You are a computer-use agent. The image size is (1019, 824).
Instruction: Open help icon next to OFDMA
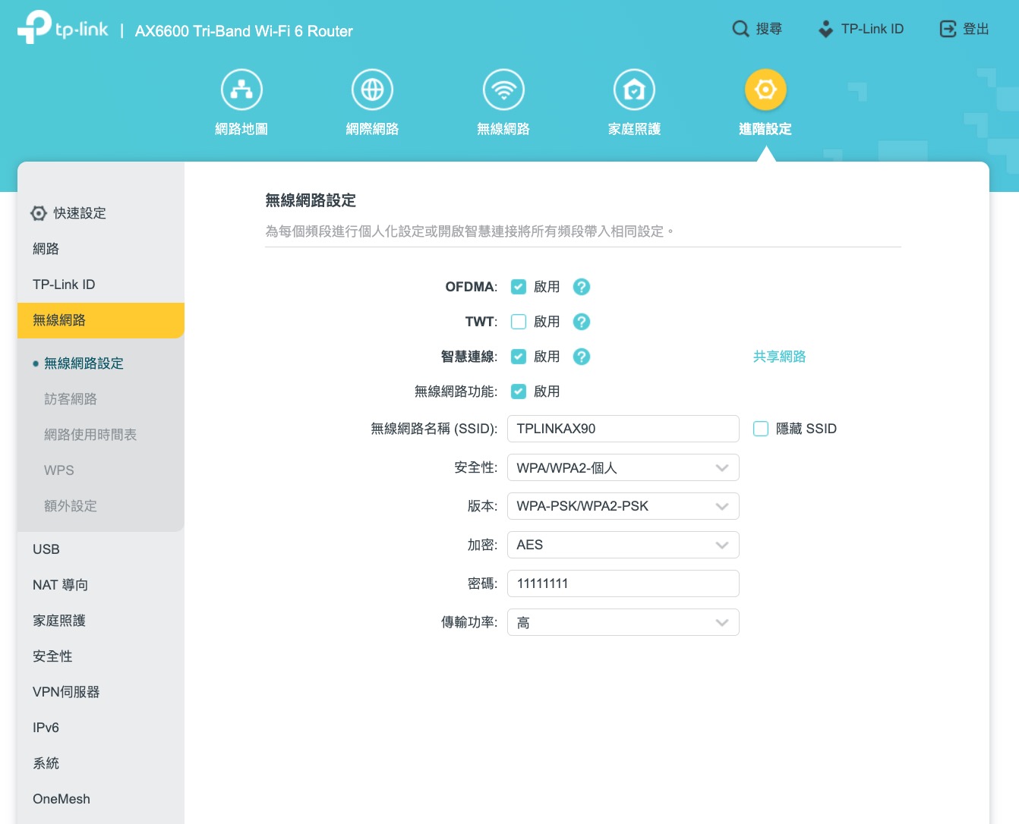pos(582,287)
